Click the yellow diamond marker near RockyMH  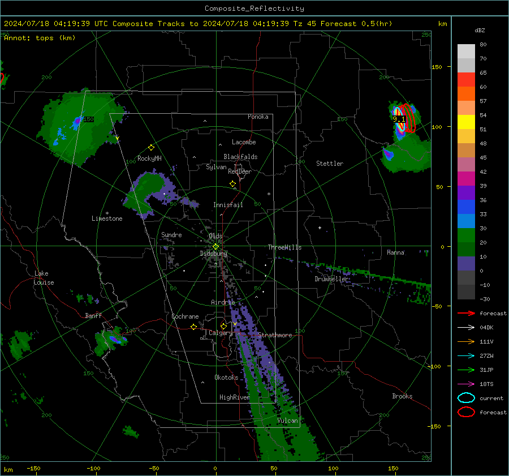pos(151,148)
